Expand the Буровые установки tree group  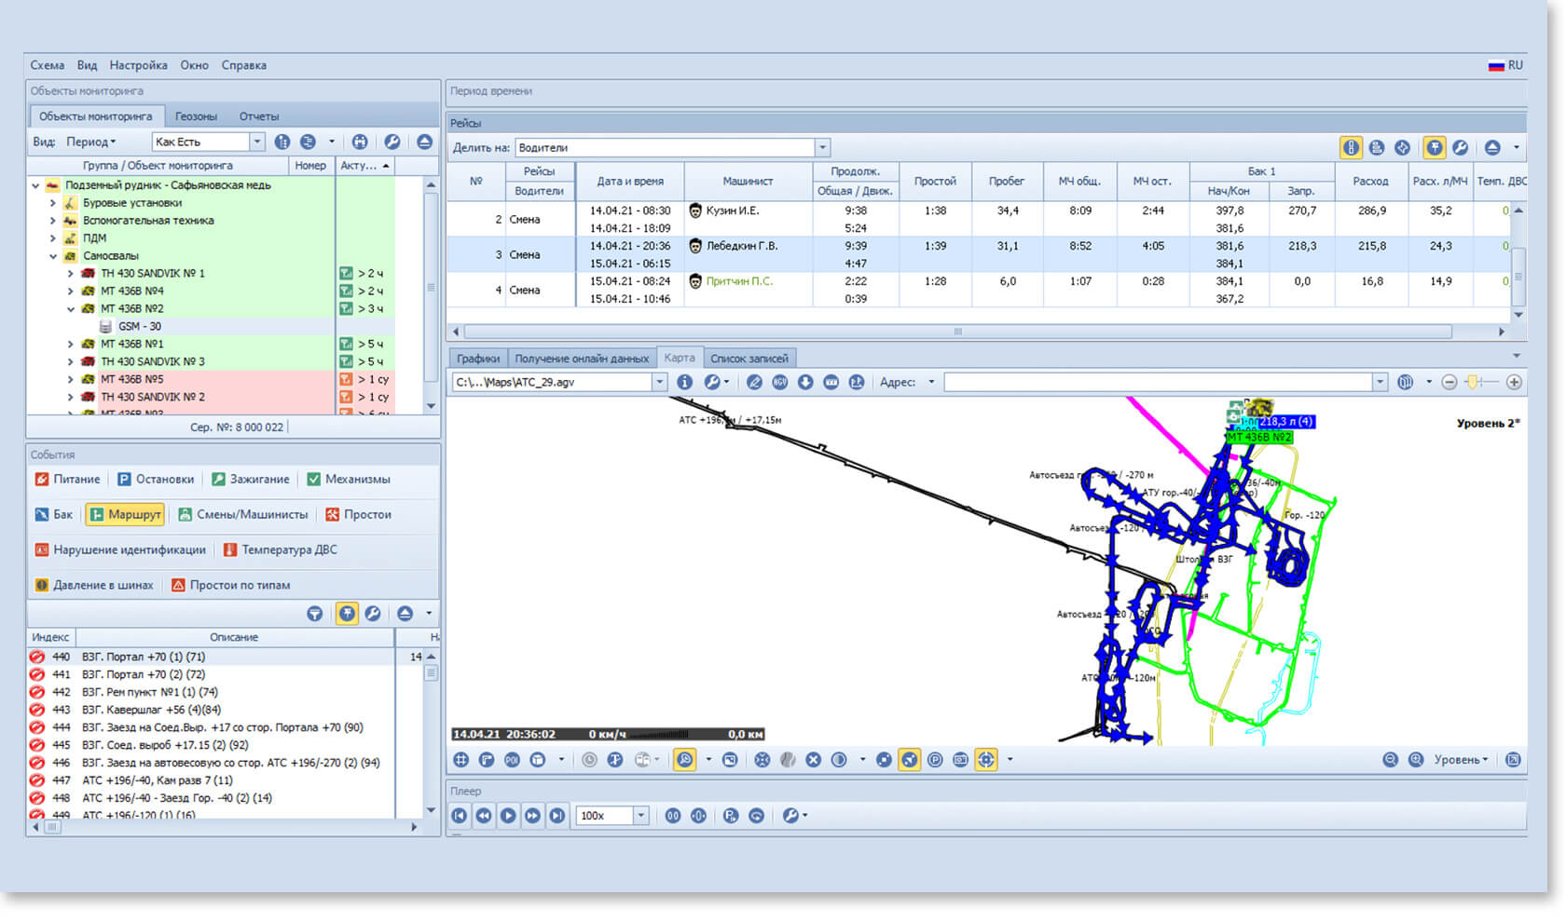pyautogui.click(x=53, y=203)
